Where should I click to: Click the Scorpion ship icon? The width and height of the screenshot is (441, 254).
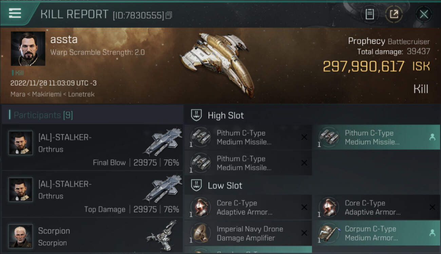click(x=162, y=235)
